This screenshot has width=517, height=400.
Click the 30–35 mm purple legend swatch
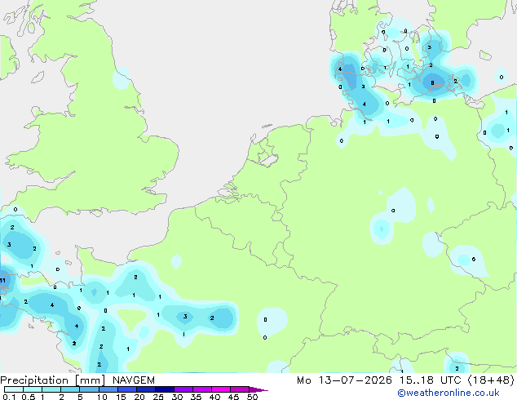183,389
